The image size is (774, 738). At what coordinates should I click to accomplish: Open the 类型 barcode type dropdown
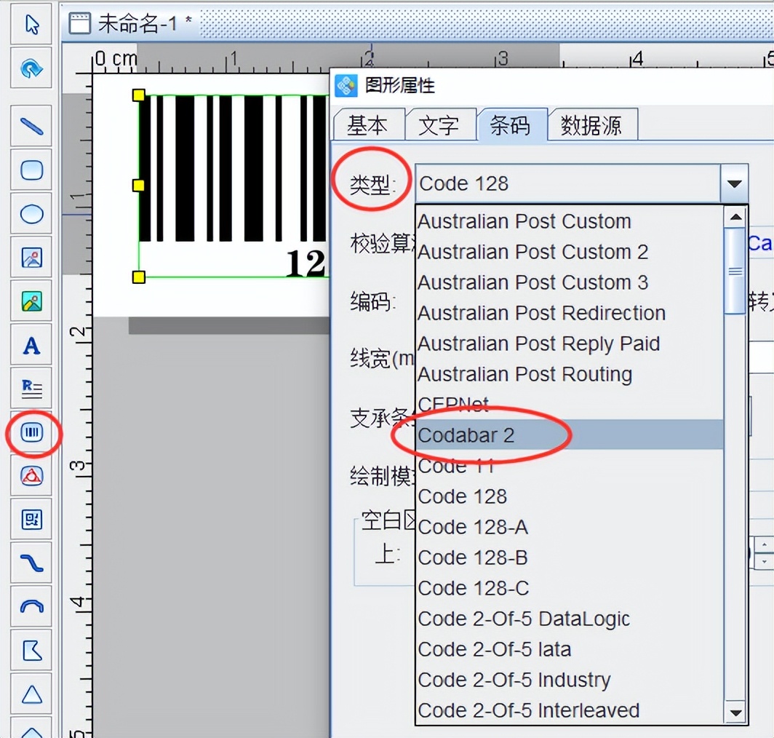(x=733, y=183)
